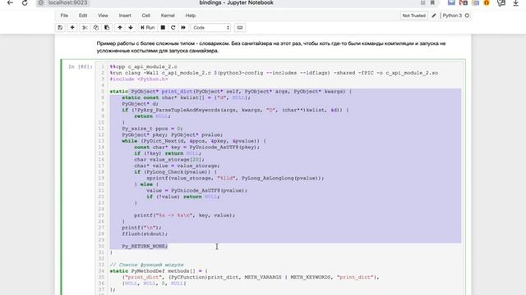Click the METH_VARARGS | METH_KEYWORDS line
526x295 pixels.
250,277
